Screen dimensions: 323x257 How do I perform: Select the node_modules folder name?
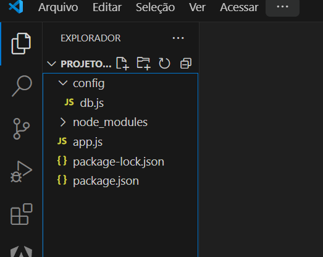[x=110, y=122]
